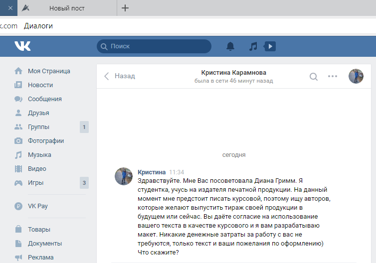Viewport: 376px width, 263px height.
Task: Open the three-dots conversation actions menu
Action: pos(333,76)
